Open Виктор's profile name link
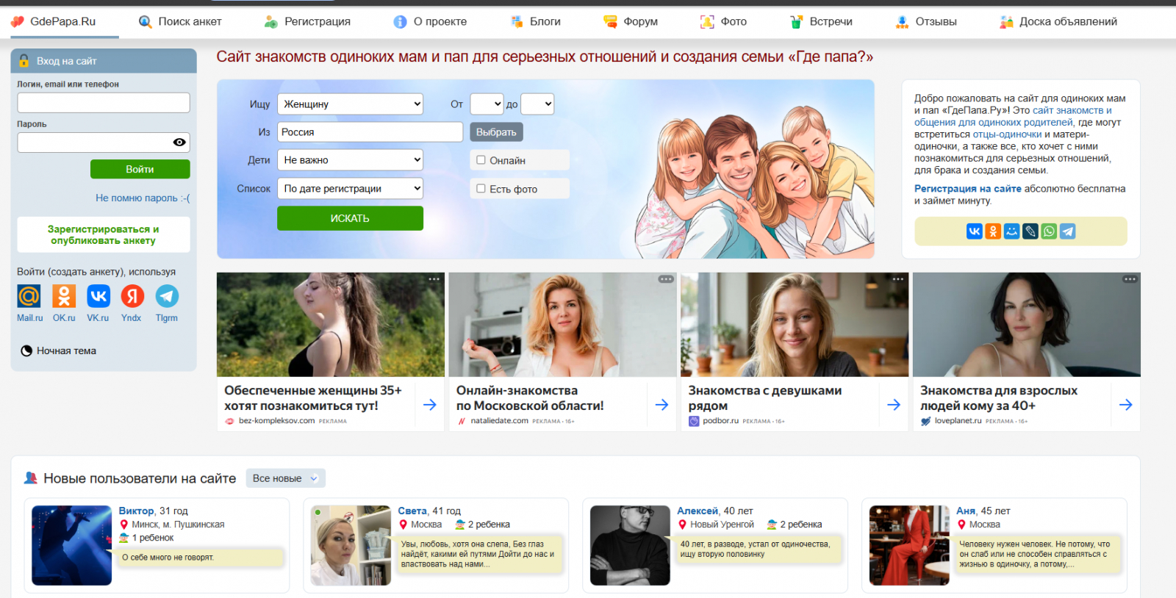The height and width of the screenshot is (598, 1176). [137, 511]
